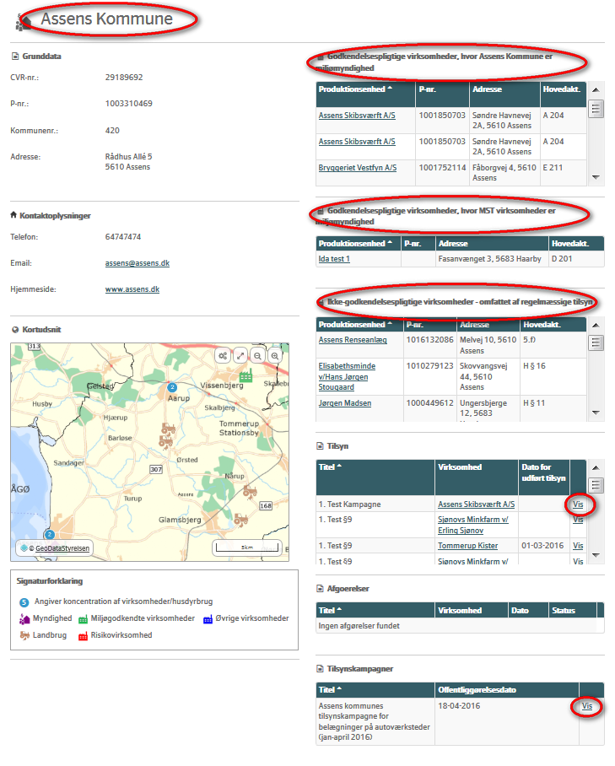Visit the www.assens.dk homepage link

tap(132, 289)
